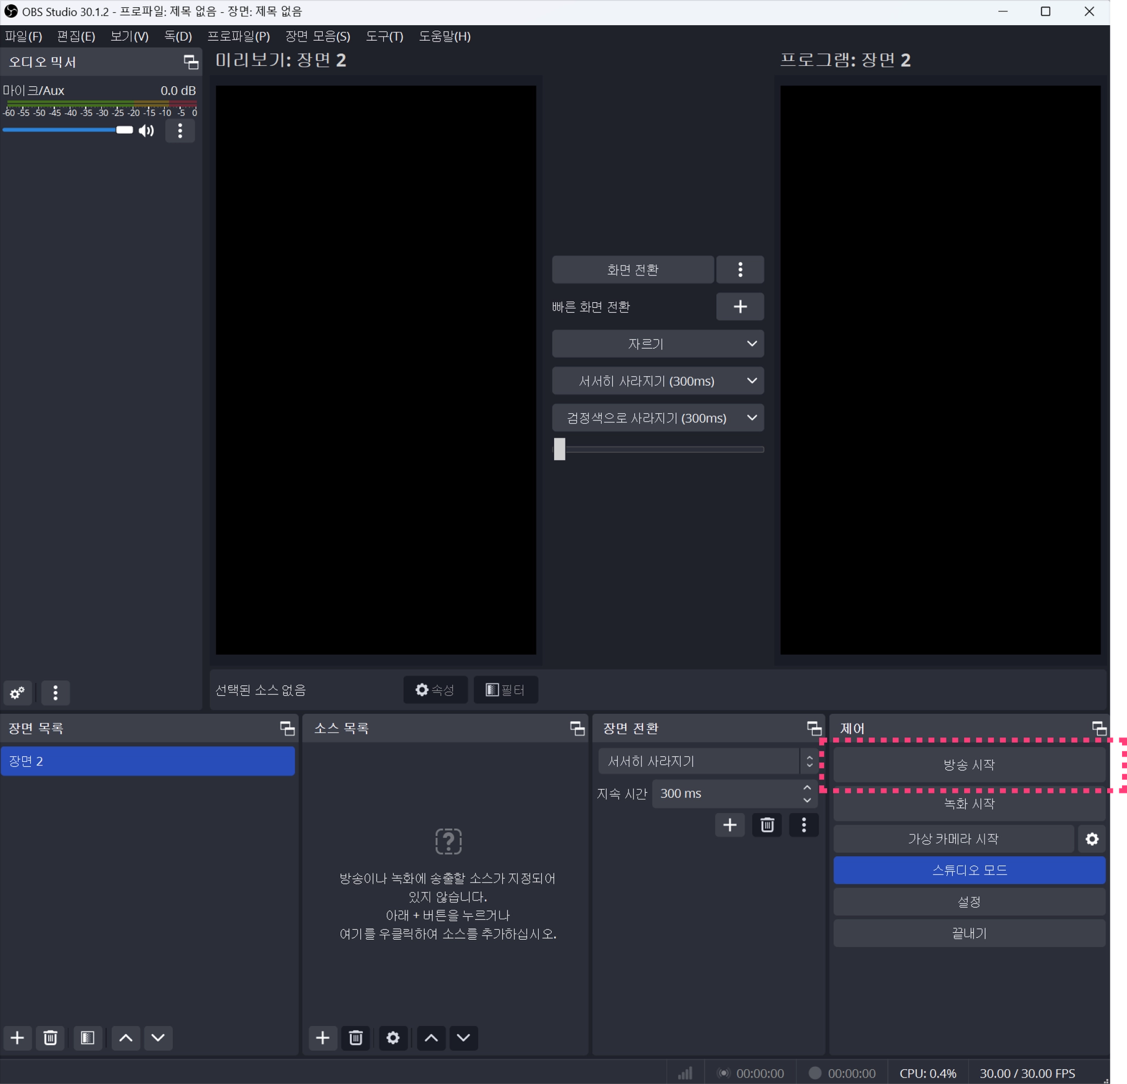Click the 프로그램 output canvas
The height and width of the screenshot is (1084, 1127).
click(x=940, y=370)
